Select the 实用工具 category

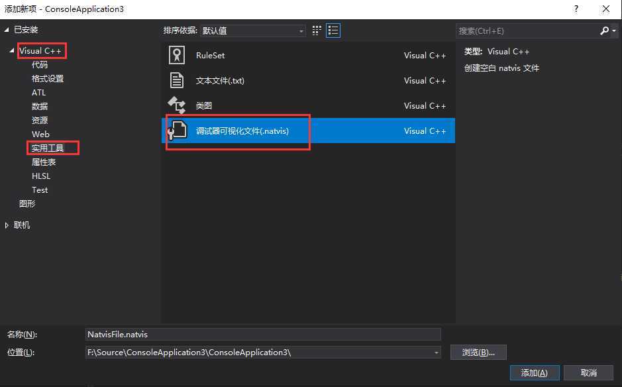pos(48,148)
